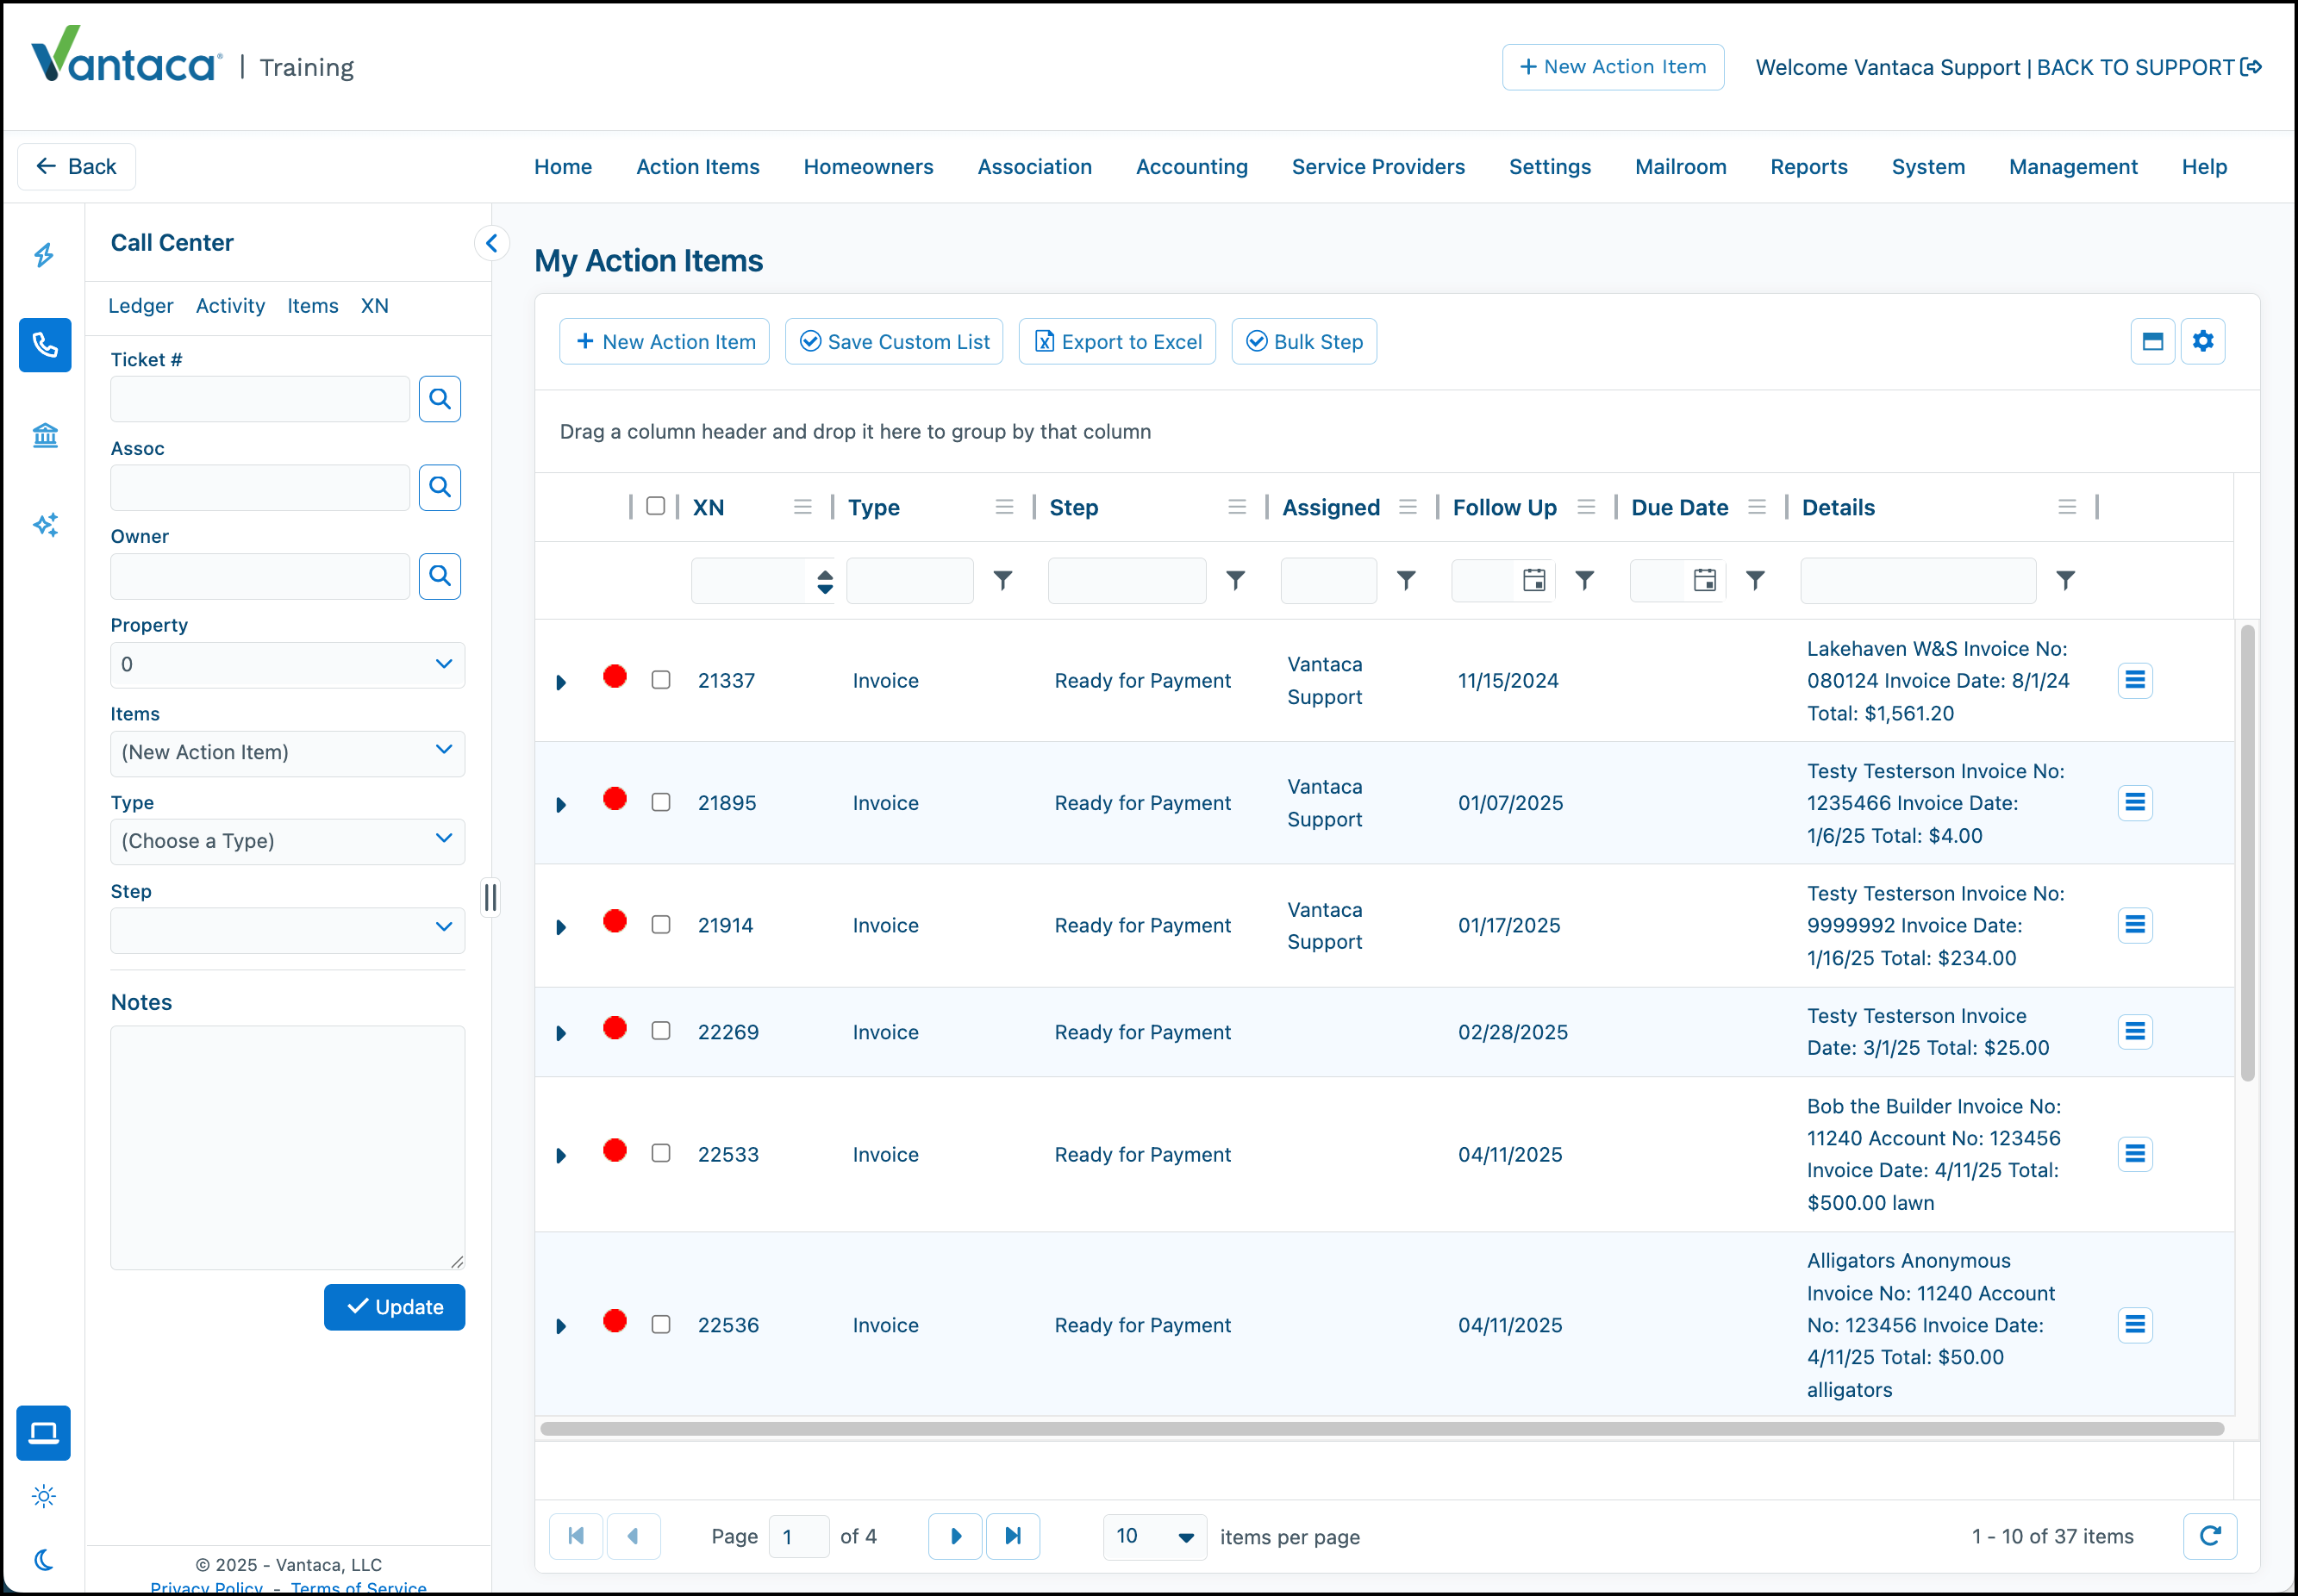Viewport: 2298px width, 1596px height.
Task: Click search icon next to Ticket # field
Action: (x=440, y=399)
